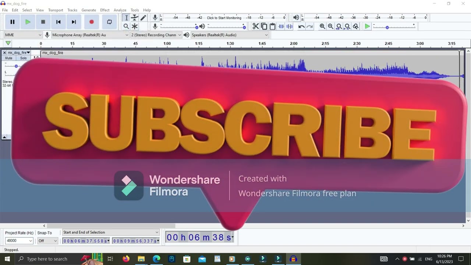The image size is (471, 265).
Task: Open the Transport menu
Action: pyautogui.click(x=56, y=10)
